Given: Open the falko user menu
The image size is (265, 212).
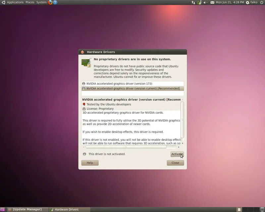Looking at the screenshot, I should pos(252,2).
